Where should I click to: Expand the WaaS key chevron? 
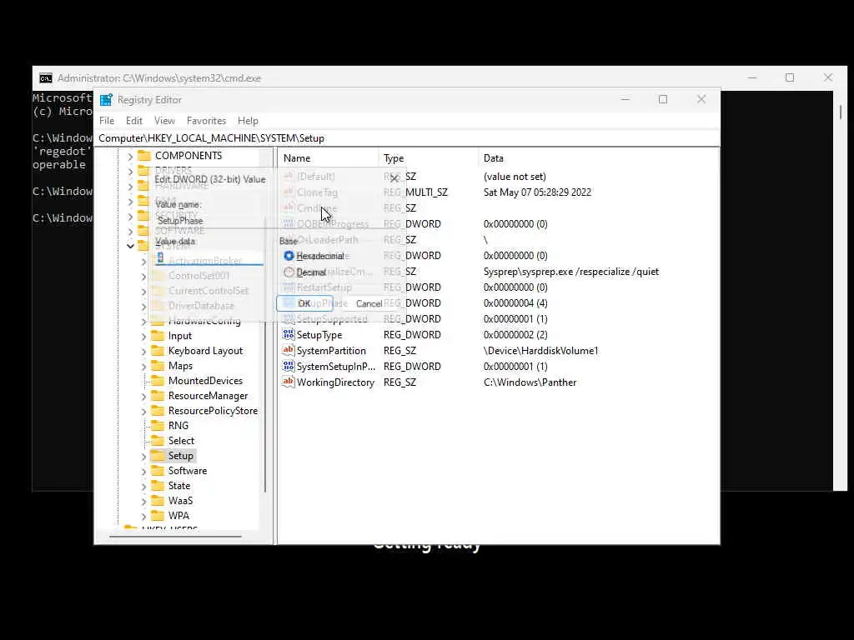pyautogui.click(x=143, y=501)
